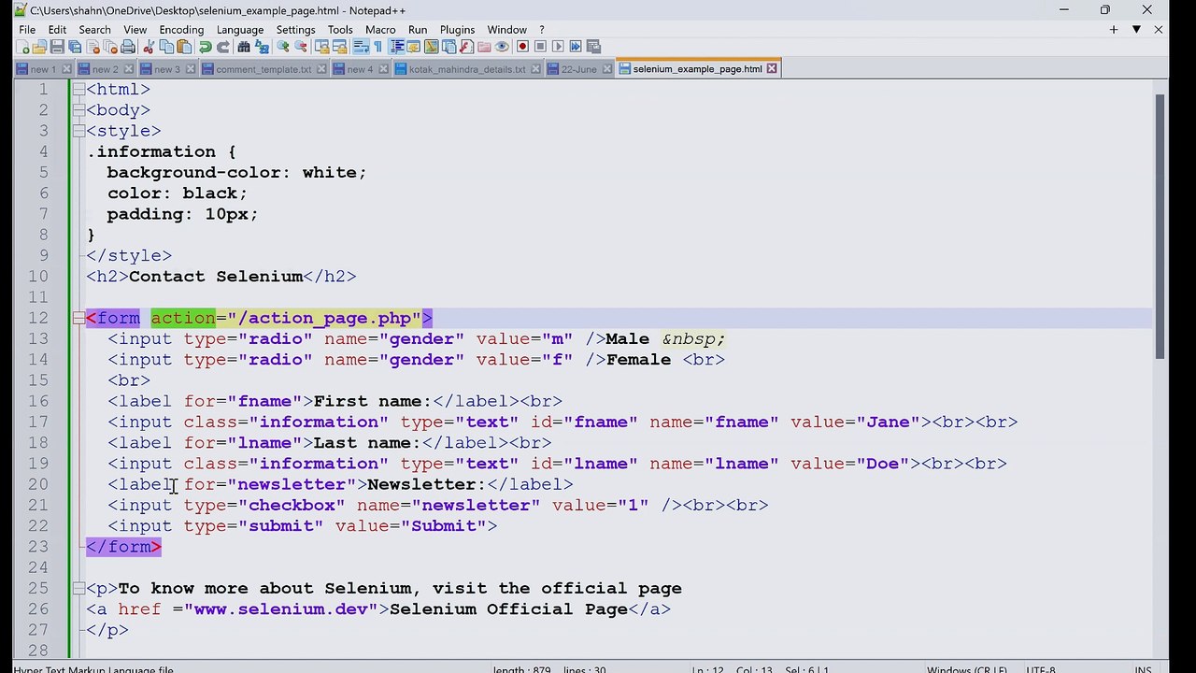
Task: Click the Close document toolbar icon
Action: coord(93,47)
